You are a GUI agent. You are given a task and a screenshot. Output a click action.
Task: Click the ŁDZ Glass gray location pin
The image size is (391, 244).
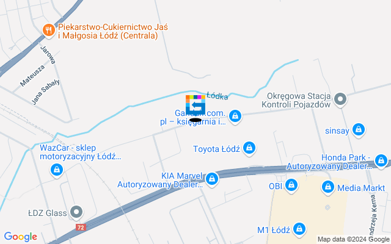tap(76, 213)
